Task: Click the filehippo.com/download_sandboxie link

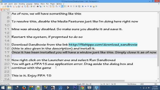Action: coord(103,44)
